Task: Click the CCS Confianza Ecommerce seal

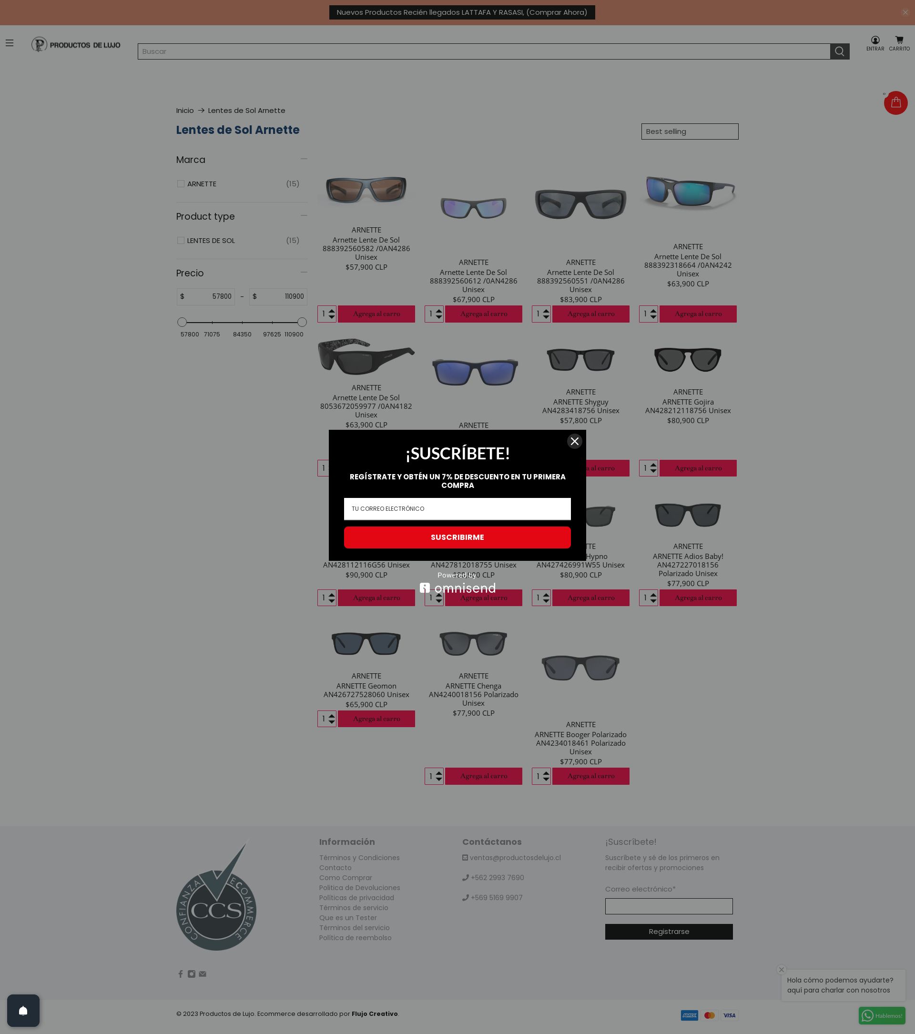Action: point(216,894)
